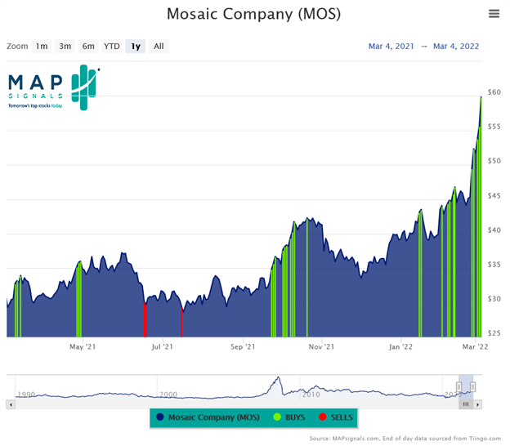Click the Mar '22 axis label
Viewport: 510px width, 446px height.
click(475, 347)
